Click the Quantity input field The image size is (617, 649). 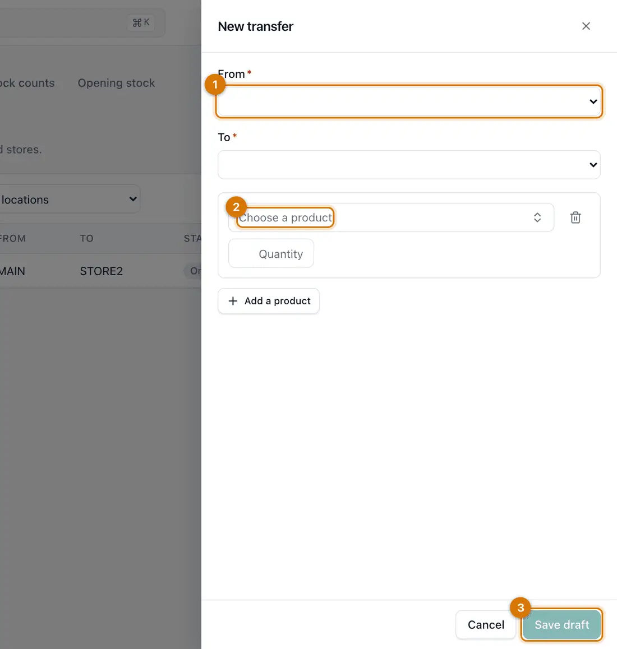pyautogui.click(x=271, y=253)
